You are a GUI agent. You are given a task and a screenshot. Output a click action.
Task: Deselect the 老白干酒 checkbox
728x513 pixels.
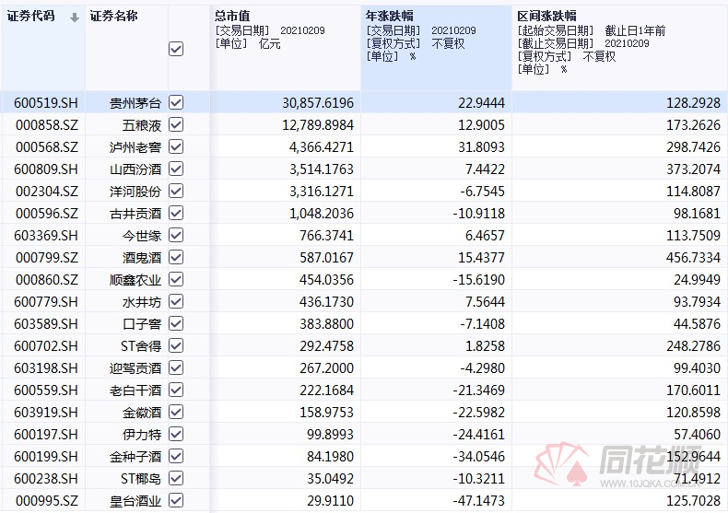pyautogui.click(x=176, y=390)
